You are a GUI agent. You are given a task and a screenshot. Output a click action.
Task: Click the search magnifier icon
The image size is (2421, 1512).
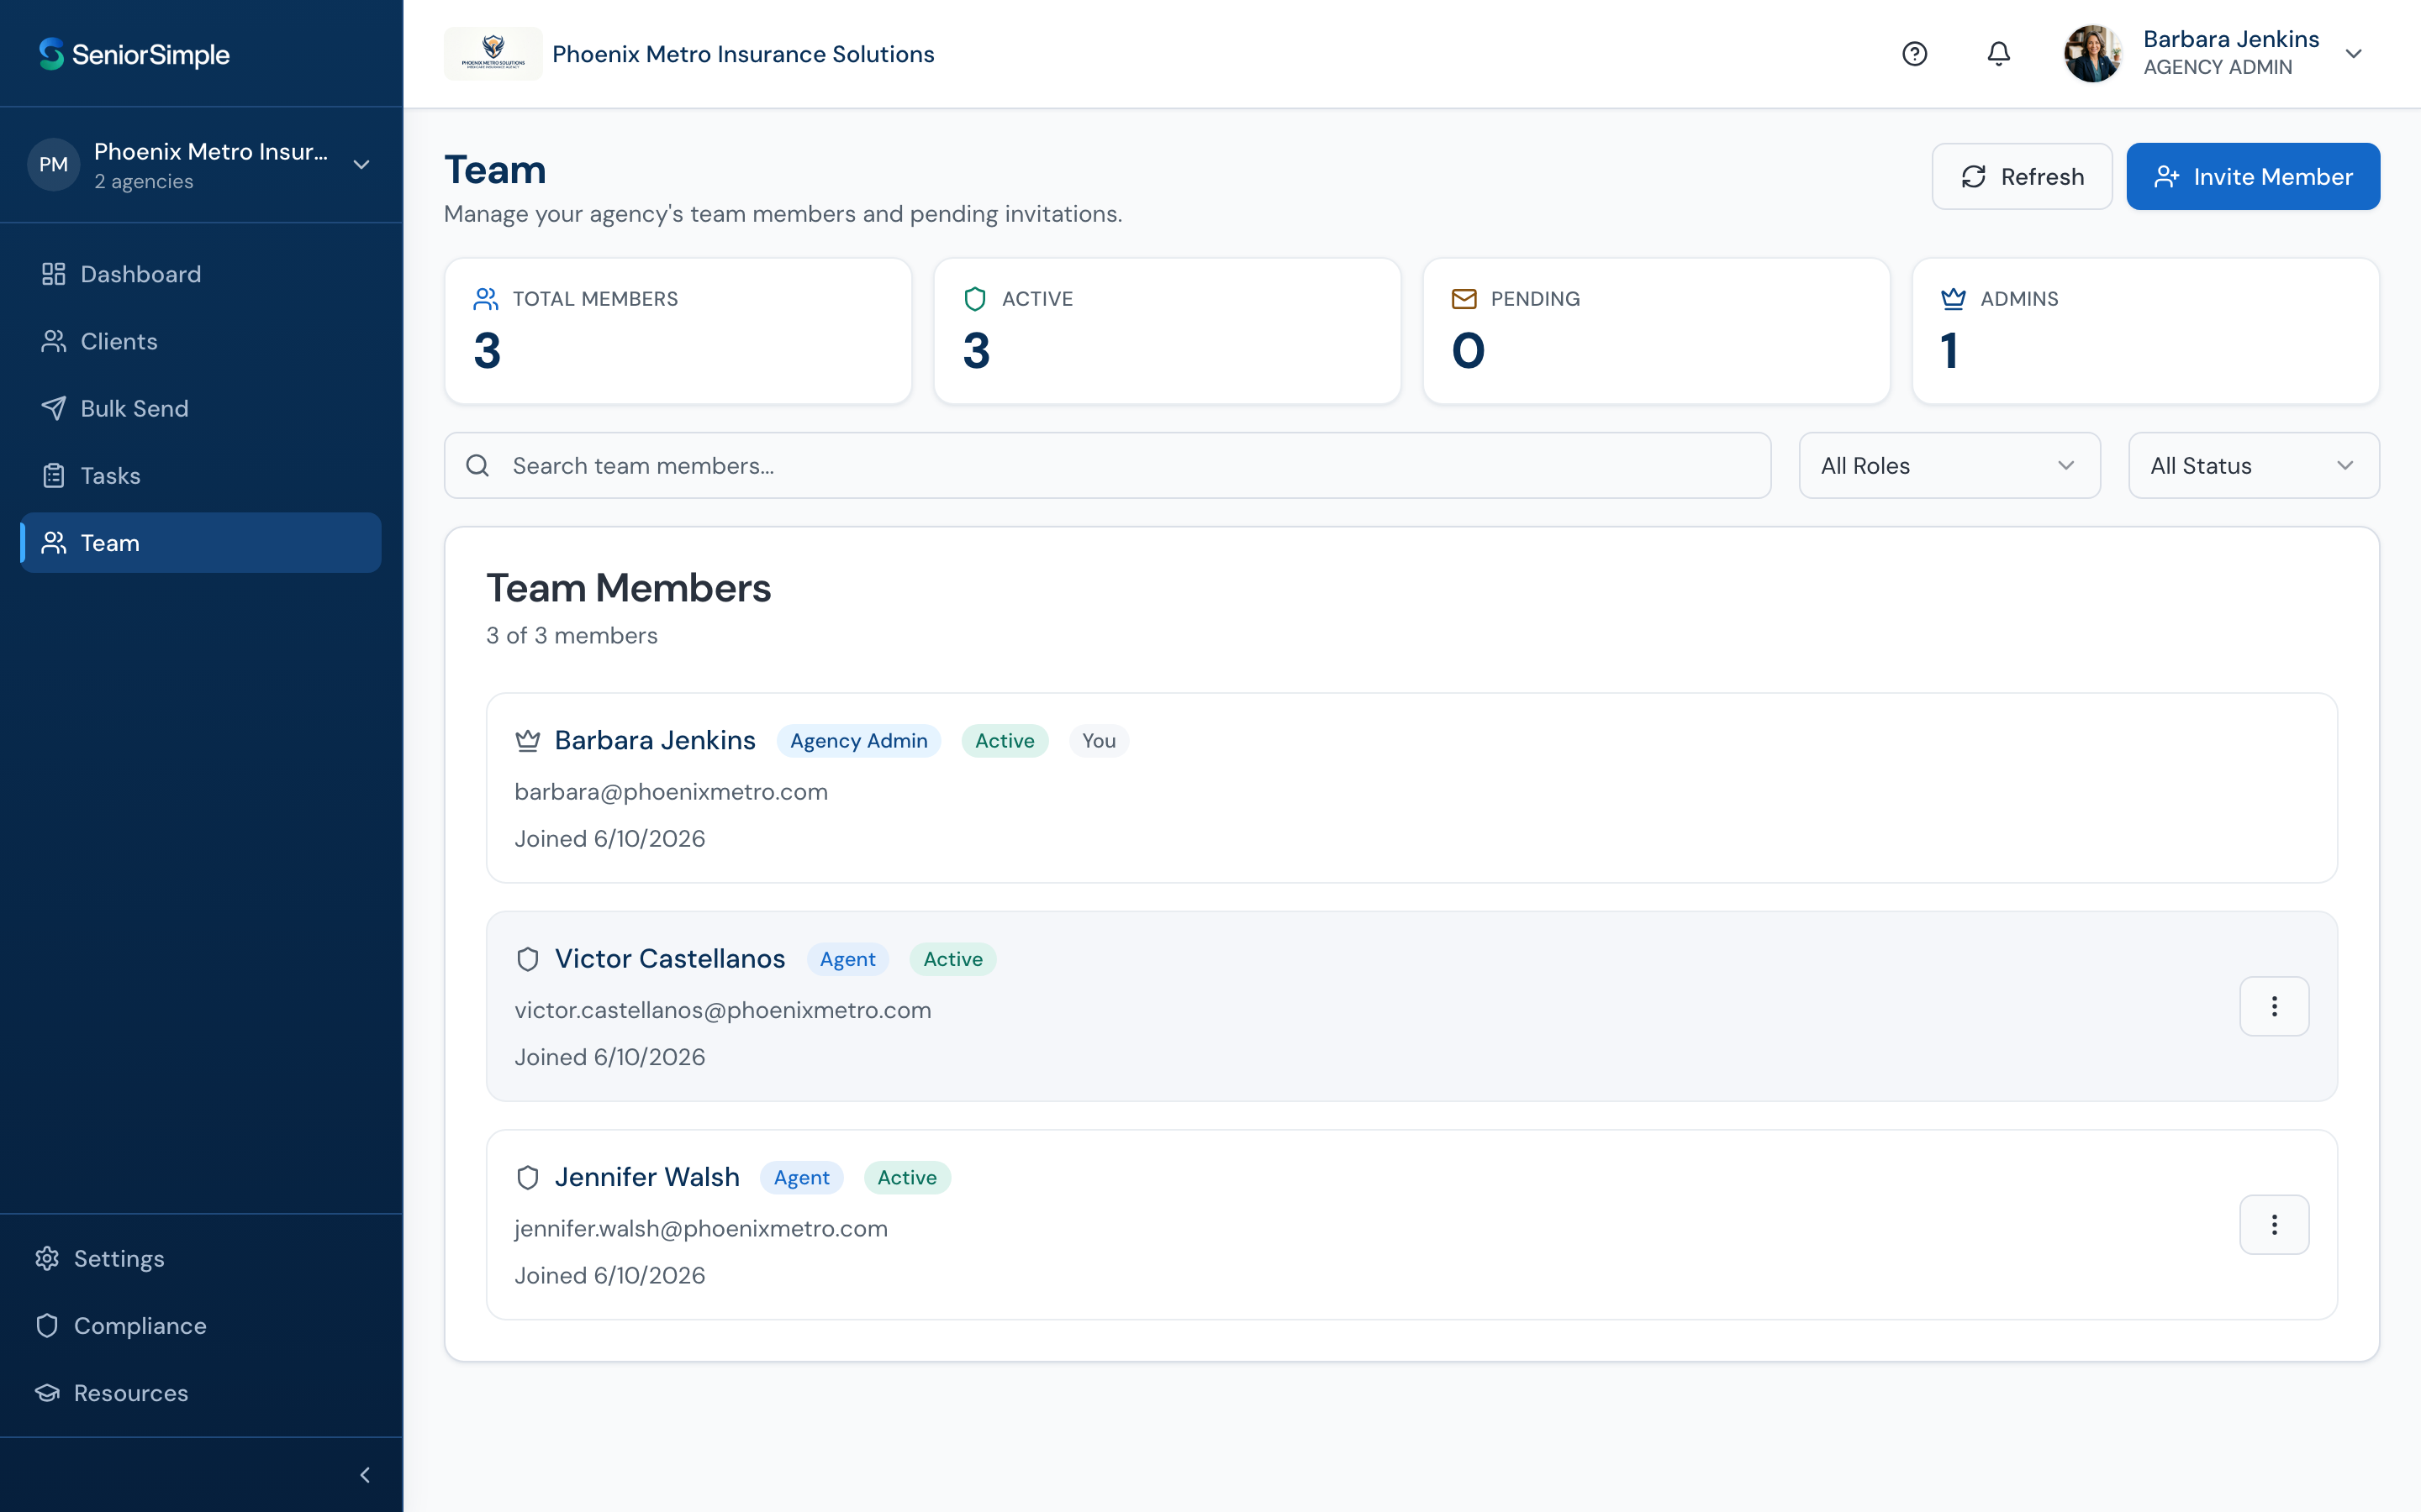point(478,466)
